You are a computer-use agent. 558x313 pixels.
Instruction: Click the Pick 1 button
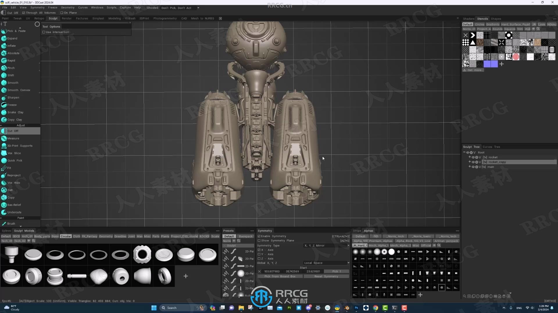(337, 271)
